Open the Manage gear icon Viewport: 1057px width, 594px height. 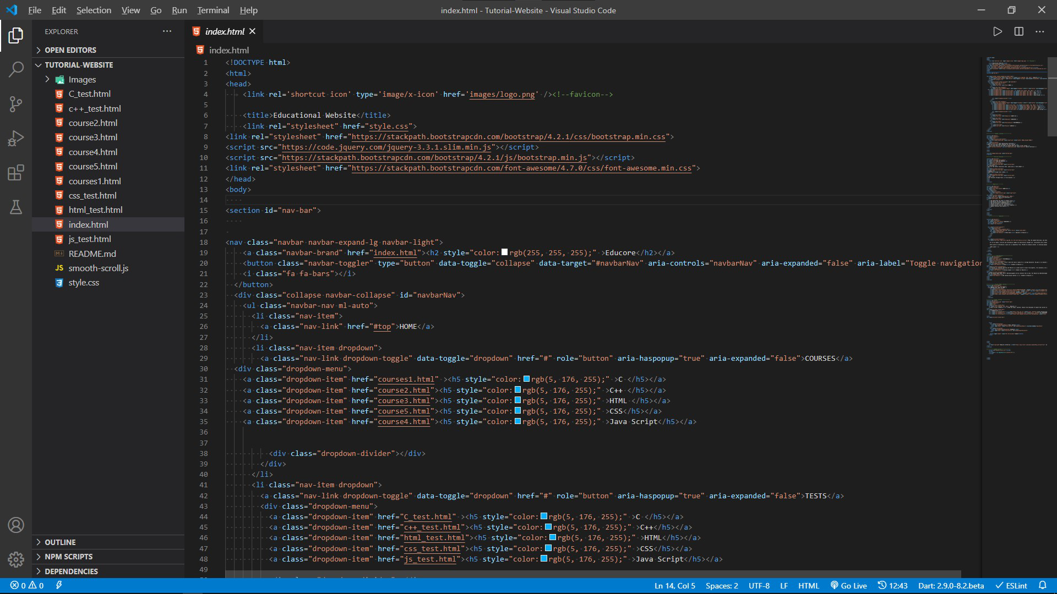tap(16, 559)
